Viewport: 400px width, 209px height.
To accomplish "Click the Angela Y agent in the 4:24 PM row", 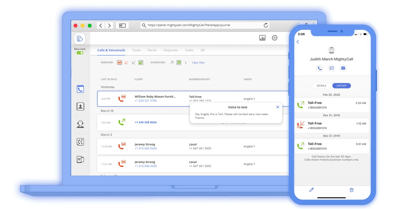I will [249, 99].
